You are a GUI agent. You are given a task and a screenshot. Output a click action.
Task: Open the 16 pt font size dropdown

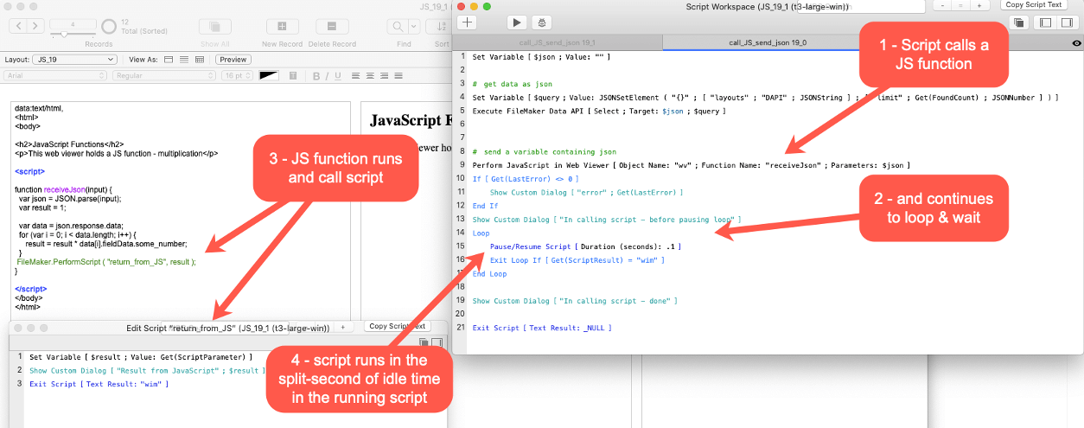(237, 76)
